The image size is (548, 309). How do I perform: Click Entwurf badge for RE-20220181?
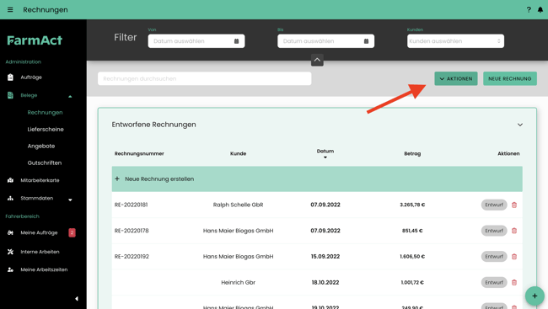[x=494, y=205]
